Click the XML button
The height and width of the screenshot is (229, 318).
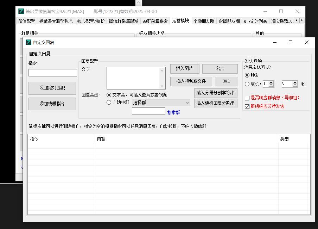point(226,81)
